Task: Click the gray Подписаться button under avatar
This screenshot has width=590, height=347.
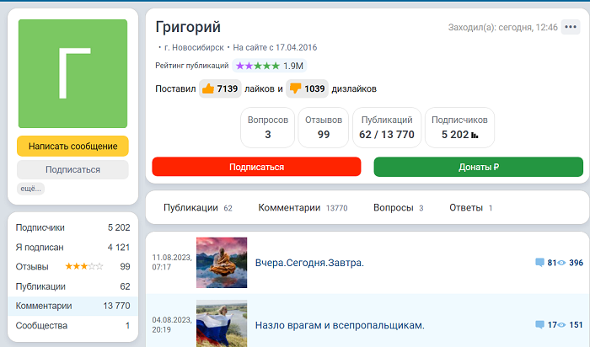Action: pyautogui.click(x=72, y=169)
